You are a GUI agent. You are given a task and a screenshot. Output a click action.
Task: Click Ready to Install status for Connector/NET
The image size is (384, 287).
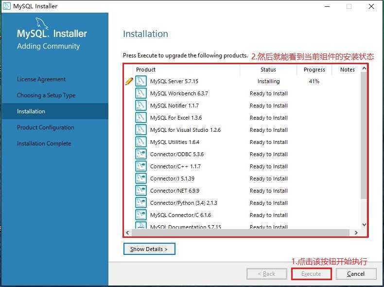[x=269, y=191]
